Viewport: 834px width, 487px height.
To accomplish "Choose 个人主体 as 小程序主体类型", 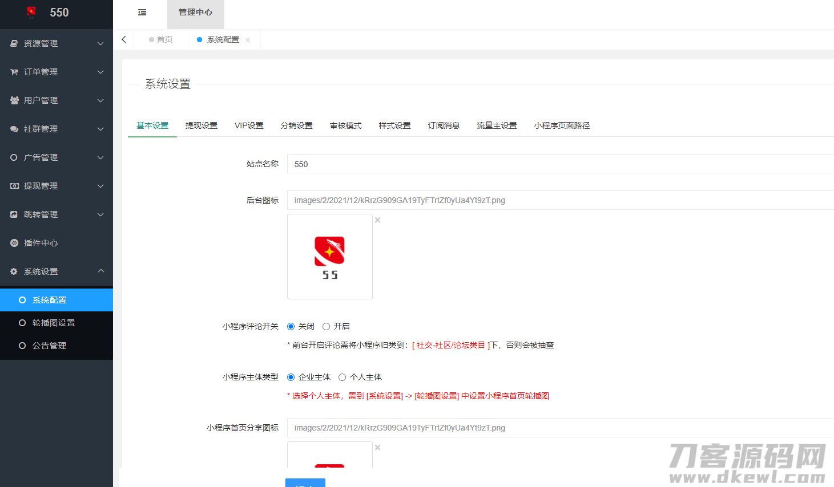I will pos(343,378).
